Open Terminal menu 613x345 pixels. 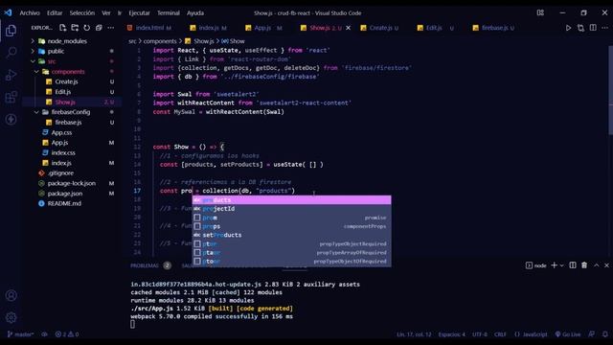169,12
